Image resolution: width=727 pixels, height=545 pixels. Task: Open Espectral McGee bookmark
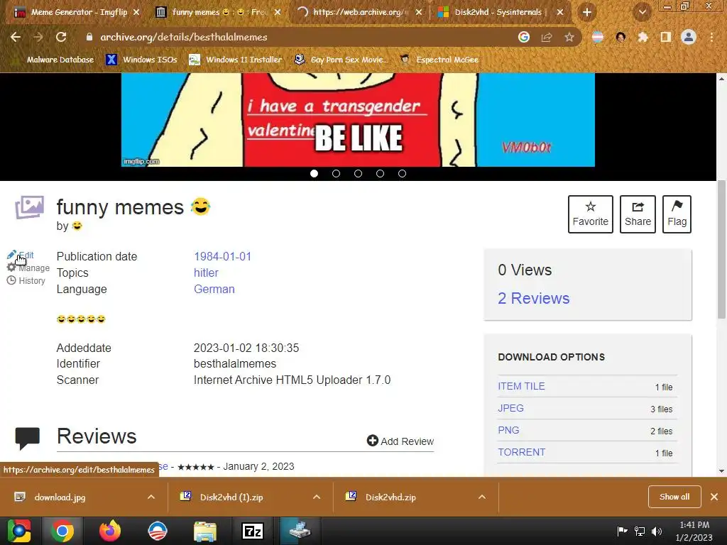click(439, 60)
